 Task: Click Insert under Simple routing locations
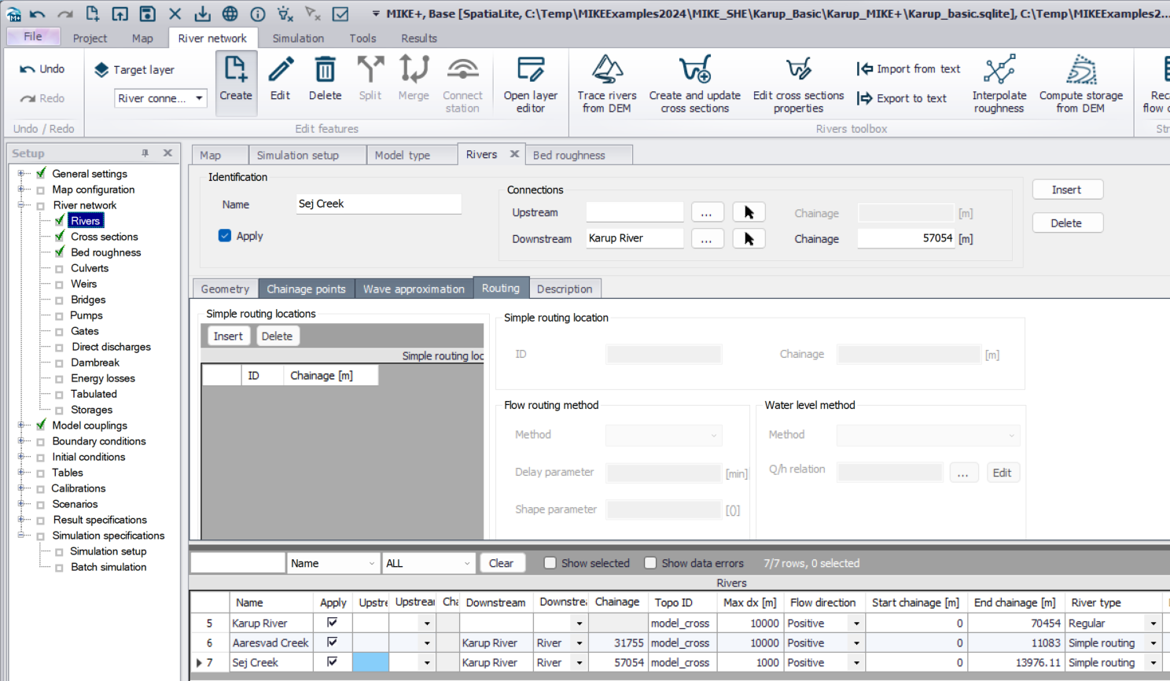(x=228, y=336)
